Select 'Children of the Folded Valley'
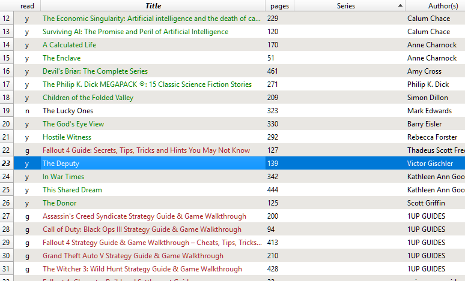Screen dimensions: 465x281 (88, 98)
